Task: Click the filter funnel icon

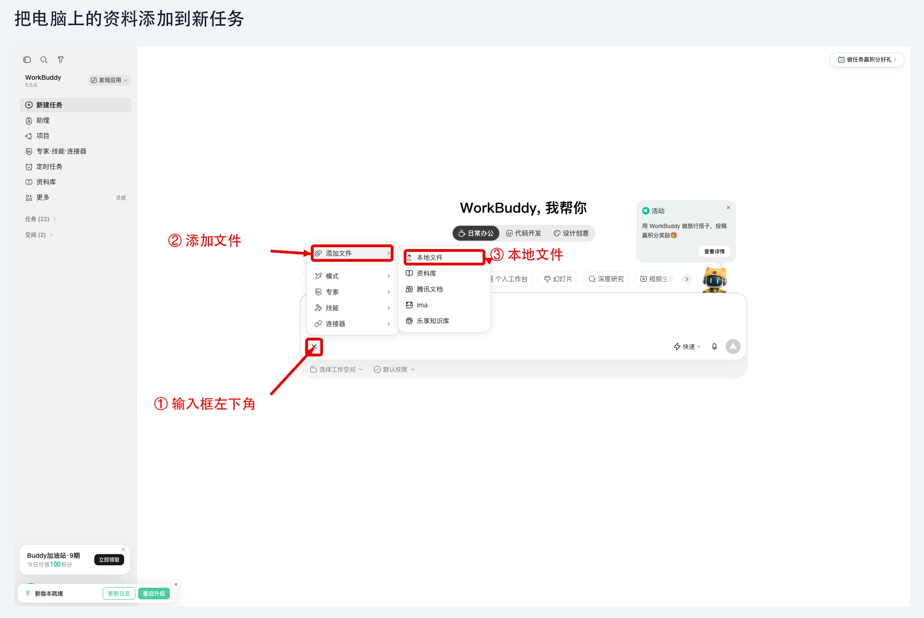Action: (x=61, y=60)
